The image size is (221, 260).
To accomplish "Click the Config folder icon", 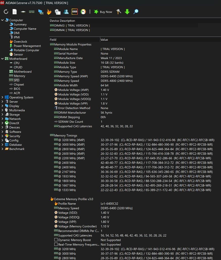I will tap(7, 140).
